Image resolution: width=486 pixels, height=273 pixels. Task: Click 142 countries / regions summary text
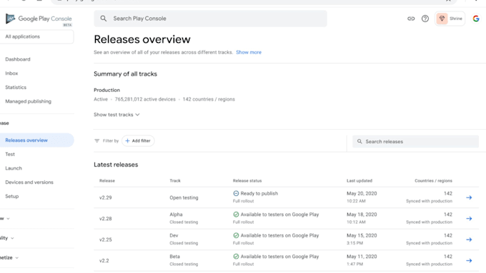click(x=209, y=99)
